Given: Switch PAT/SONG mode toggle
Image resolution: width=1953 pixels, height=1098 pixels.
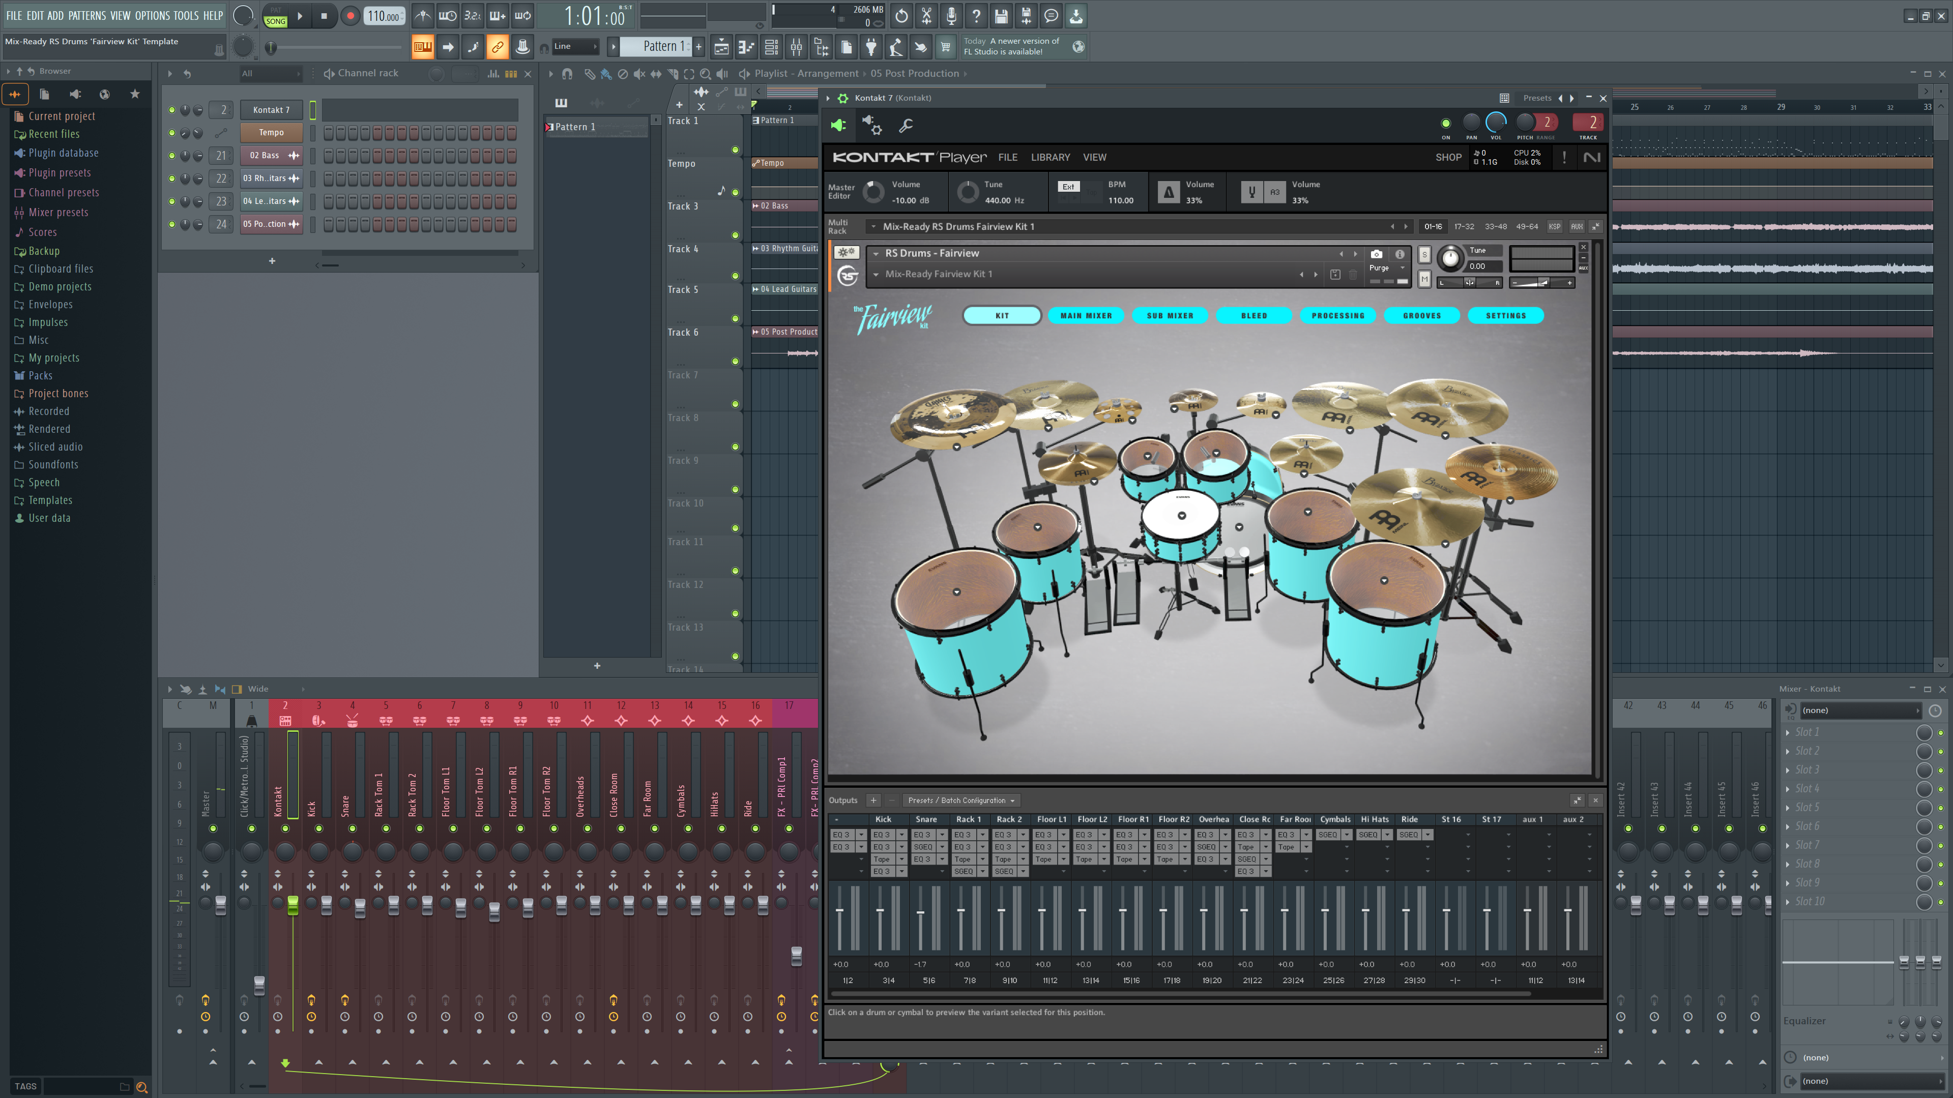Looking at the screenshot, I should pyautogui.click(x=275, y=16).
